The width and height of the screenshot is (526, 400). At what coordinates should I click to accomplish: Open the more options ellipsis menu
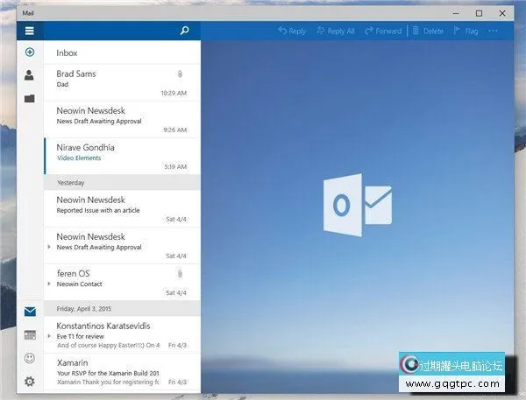coord(494,31)
